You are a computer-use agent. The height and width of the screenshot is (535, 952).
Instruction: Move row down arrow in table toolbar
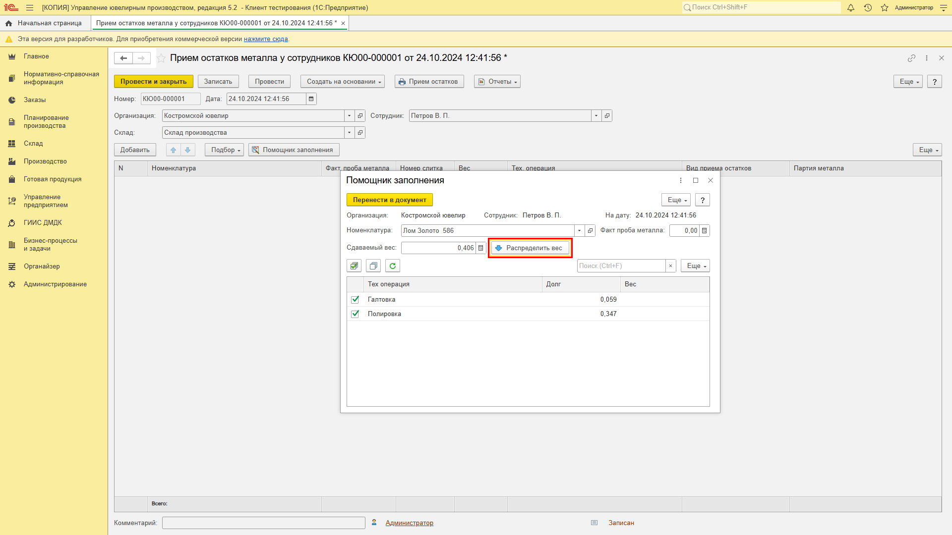(x=187, y=150)
